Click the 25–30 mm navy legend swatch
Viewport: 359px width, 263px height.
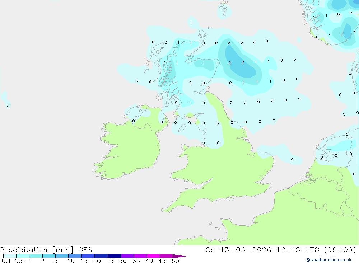point(114,256)
